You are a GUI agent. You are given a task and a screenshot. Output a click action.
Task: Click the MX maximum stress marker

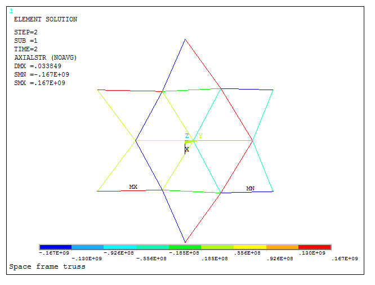tap(133, 186)
